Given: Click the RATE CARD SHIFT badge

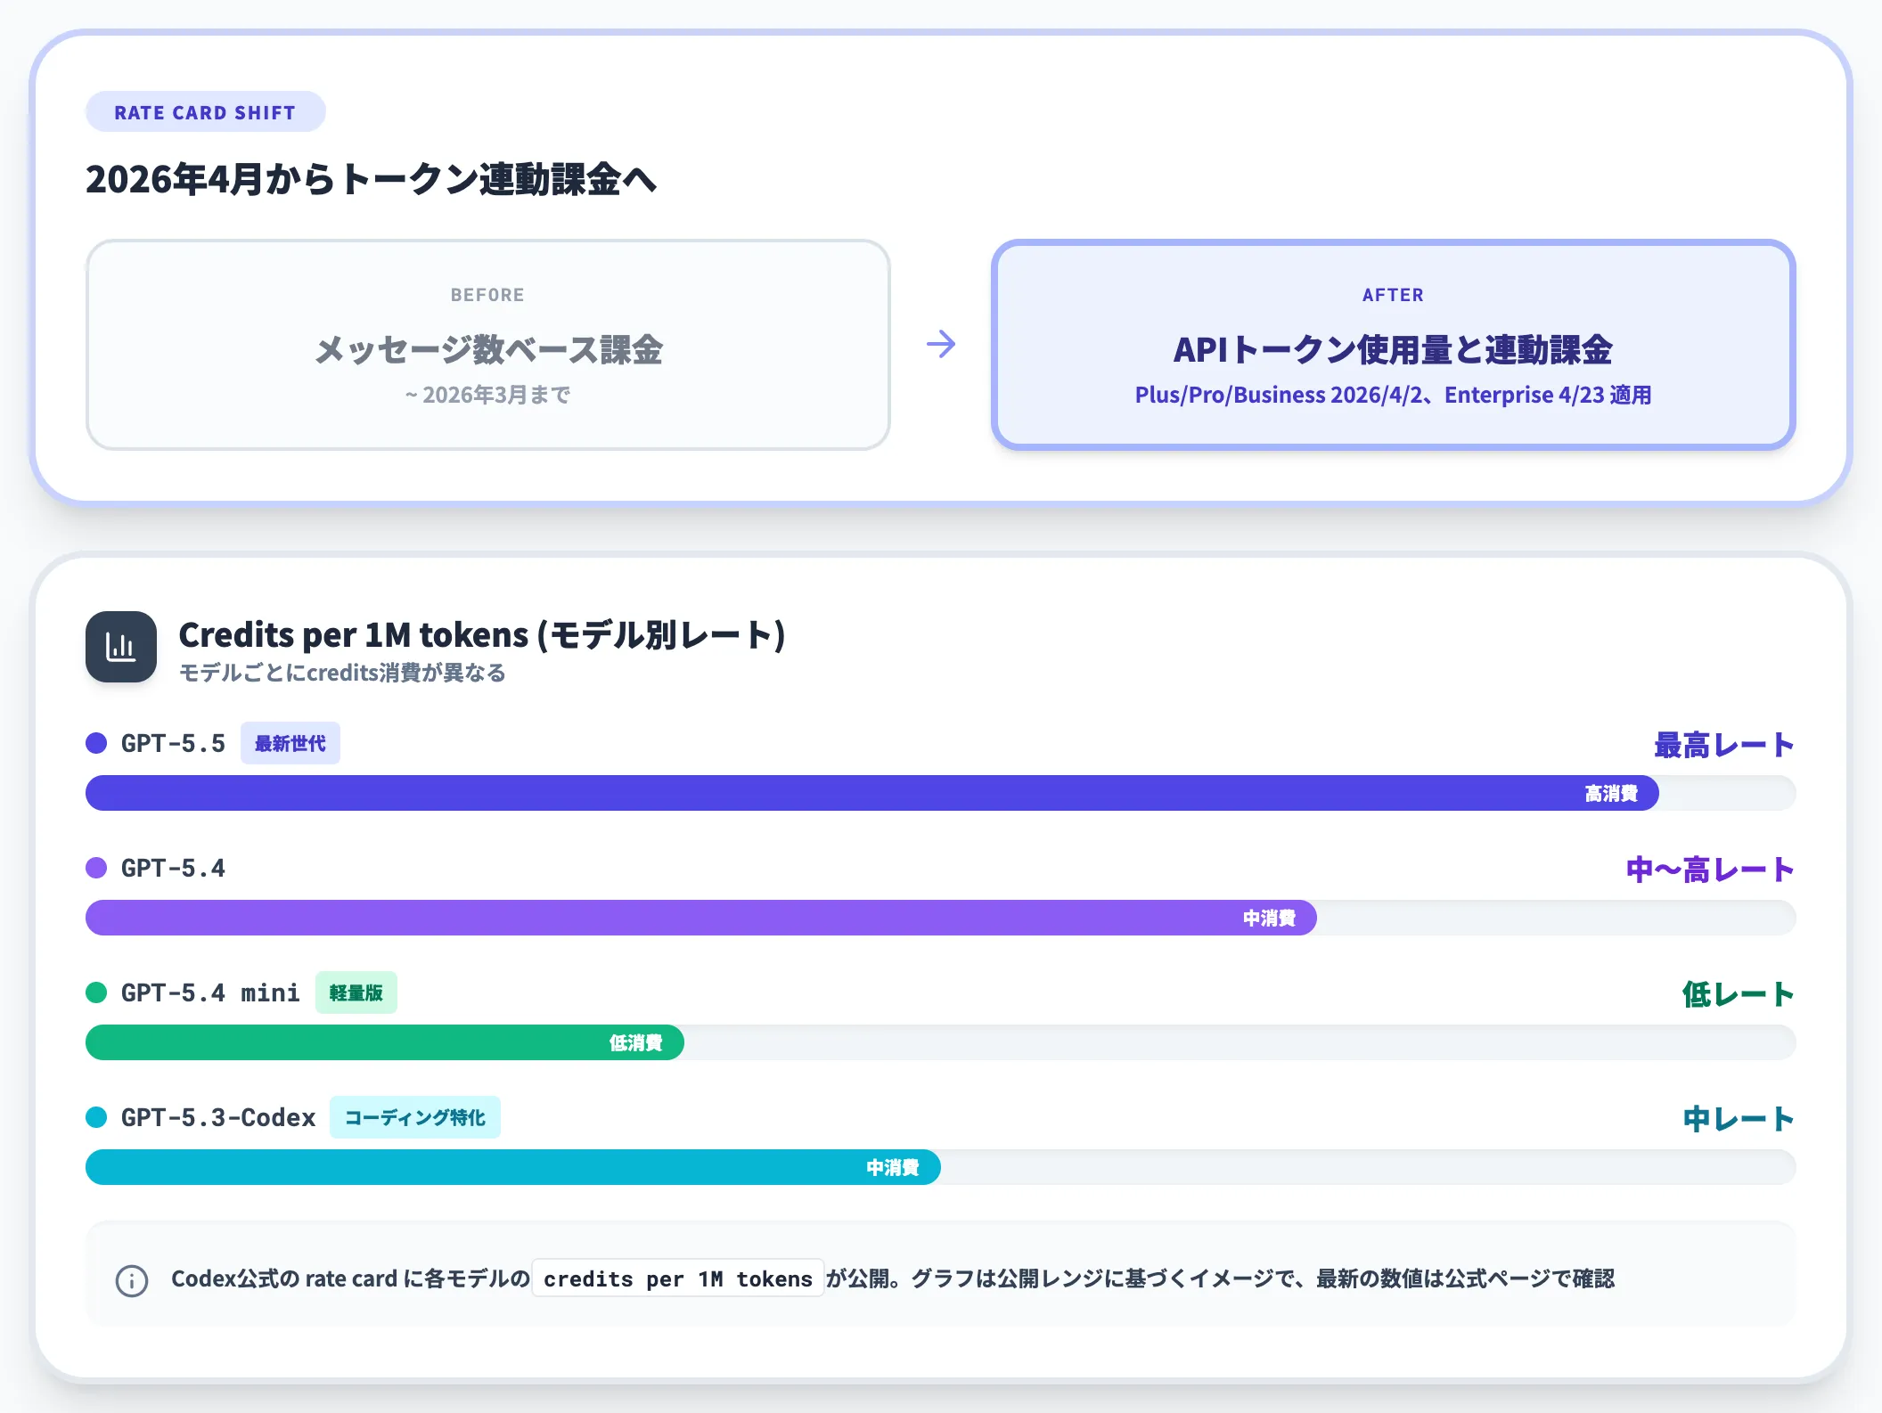Looking at the screenshot, I should 205,112.
